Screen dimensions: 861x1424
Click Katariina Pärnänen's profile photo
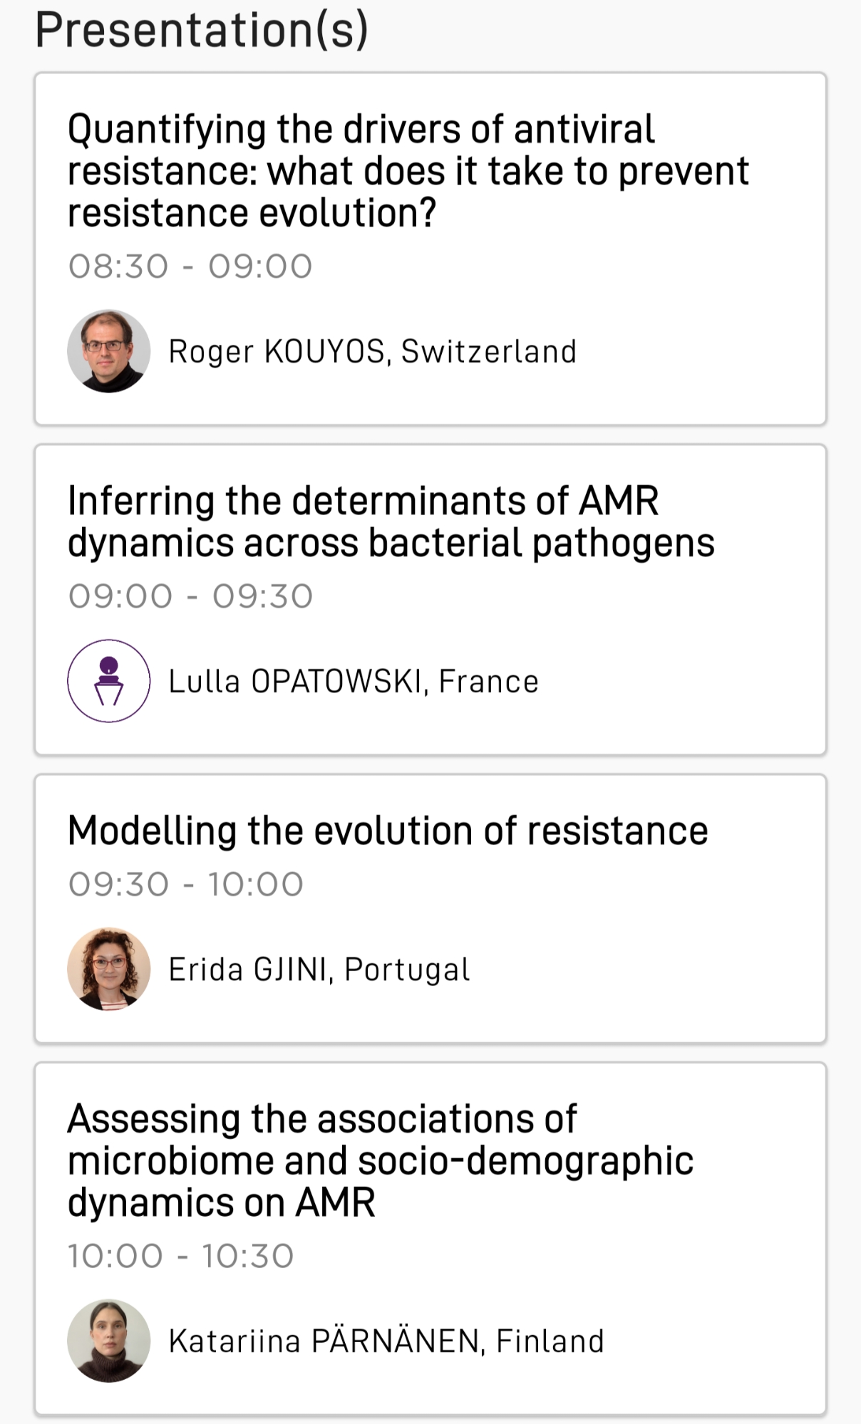(x=109, y=1341)
